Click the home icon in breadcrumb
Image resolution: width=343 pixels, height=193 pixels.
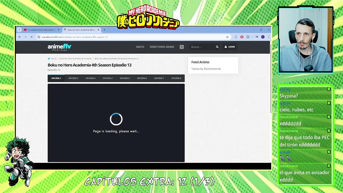(x=49, y=58)
